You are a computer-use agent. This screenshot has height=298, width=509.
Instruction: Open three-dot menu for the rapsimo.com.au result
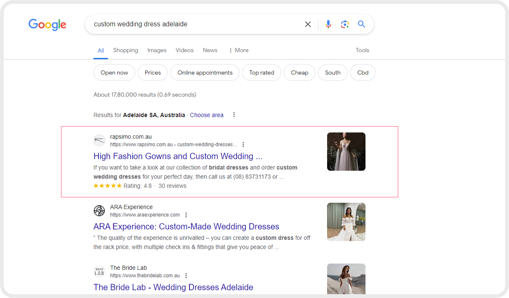click(243, 144)
